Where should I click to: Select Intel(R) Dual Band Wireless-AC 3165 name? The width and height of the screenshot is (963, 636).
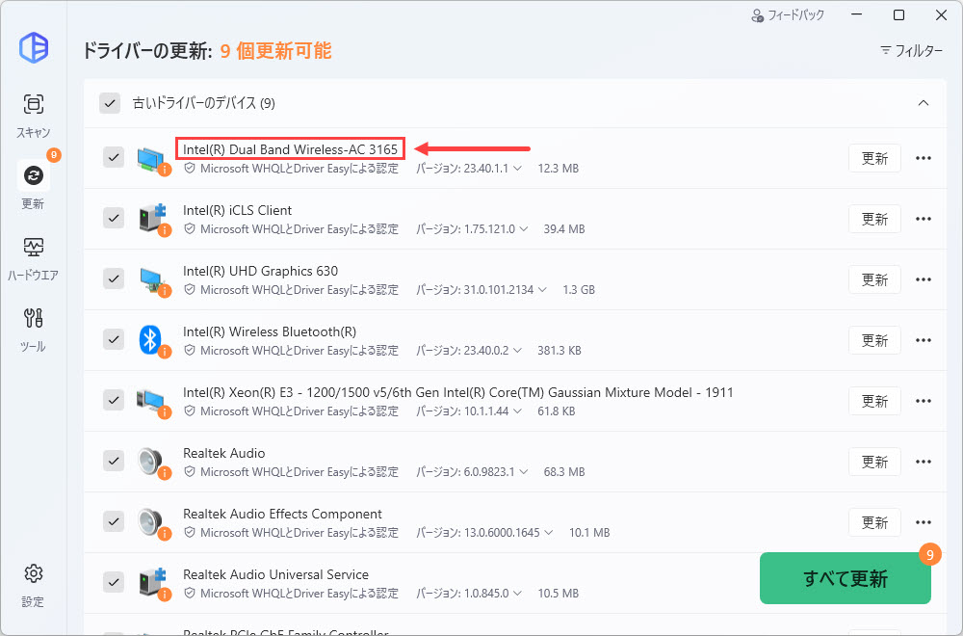click(290, 149)
